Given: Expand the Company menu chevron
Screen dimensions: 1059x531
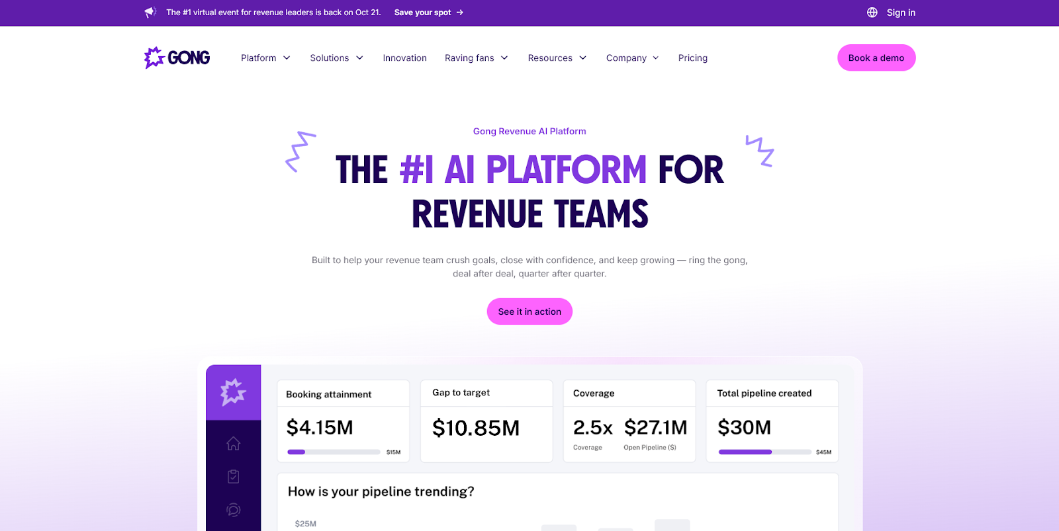Looking at the screenshot, I should (656, 58).
